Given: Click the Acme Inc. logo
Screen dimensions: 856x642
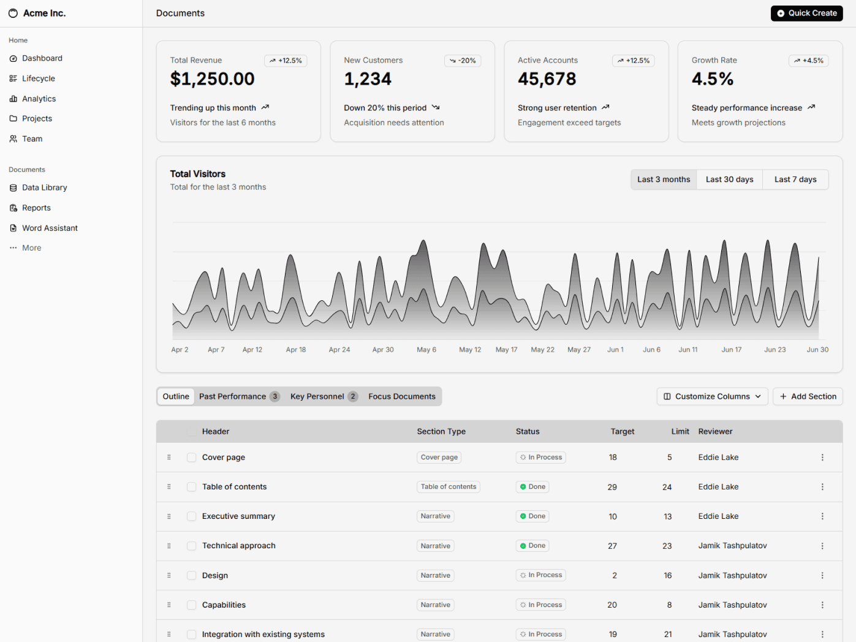Looking at the screenshot, I should pos(37,13).
